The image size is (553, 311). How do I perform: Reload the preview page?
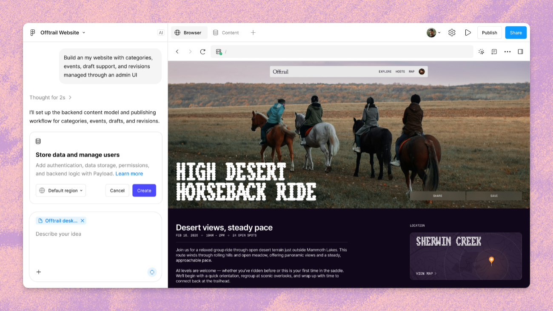pyautogui.click(x=203, y=52)
